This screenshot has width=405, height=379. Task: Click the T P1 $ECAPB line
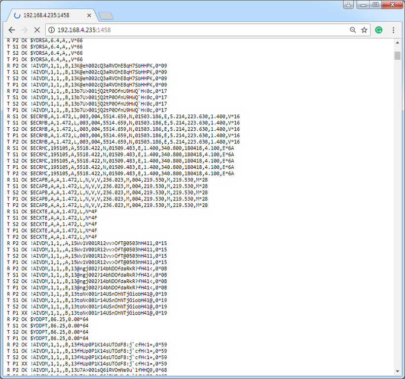click(107, 199)
